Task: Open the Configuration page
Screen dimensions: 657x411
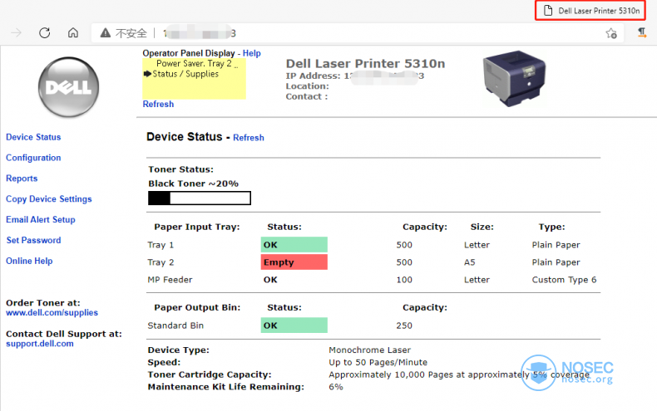Action: coord(33,158)
